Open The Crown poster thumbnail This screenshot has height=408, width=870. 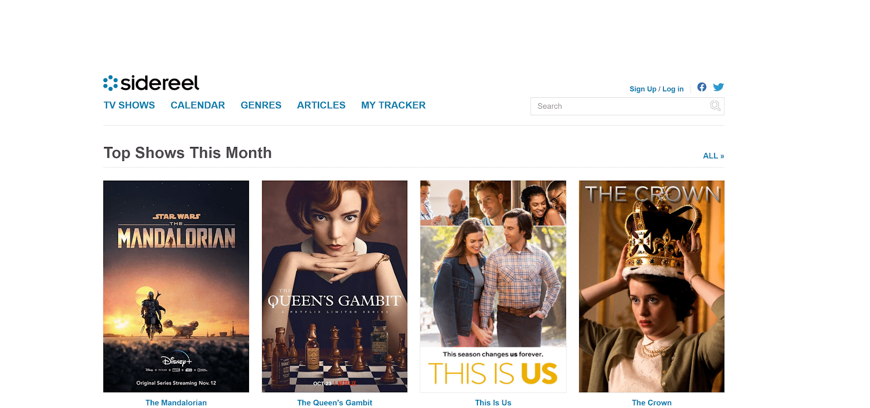[651, 286]
